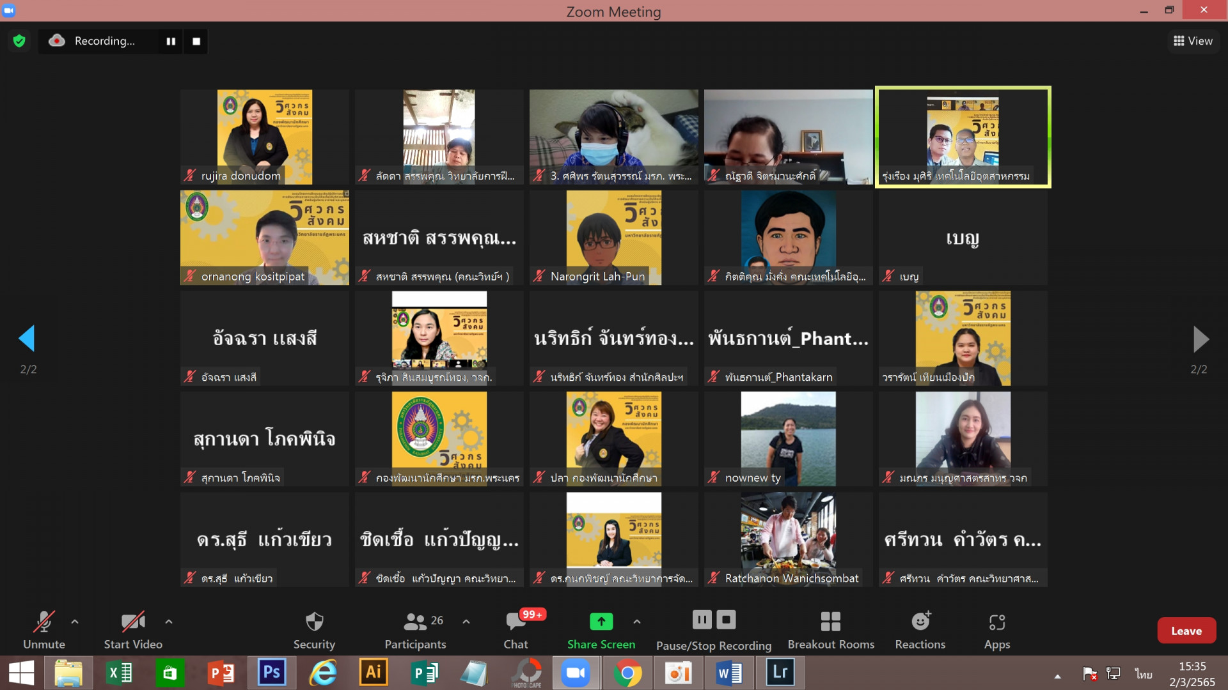Click the green Share Screen icon
The width and height of the screenshot is (1228, 690).
tap(601, 621)
